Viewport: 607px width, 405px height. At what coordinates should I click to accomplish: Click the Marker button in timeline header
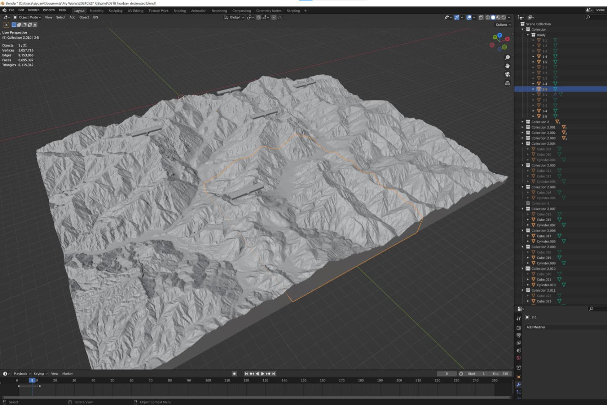(x=67, y=374)
